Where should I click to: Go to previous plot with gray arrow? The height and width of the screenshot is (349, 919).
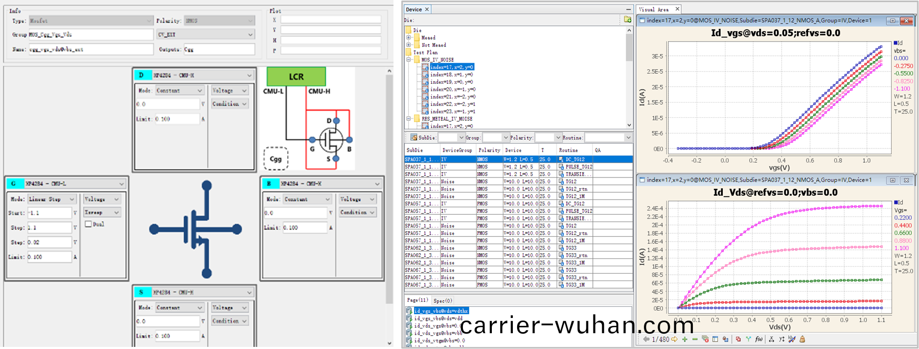tap(646, 340)
